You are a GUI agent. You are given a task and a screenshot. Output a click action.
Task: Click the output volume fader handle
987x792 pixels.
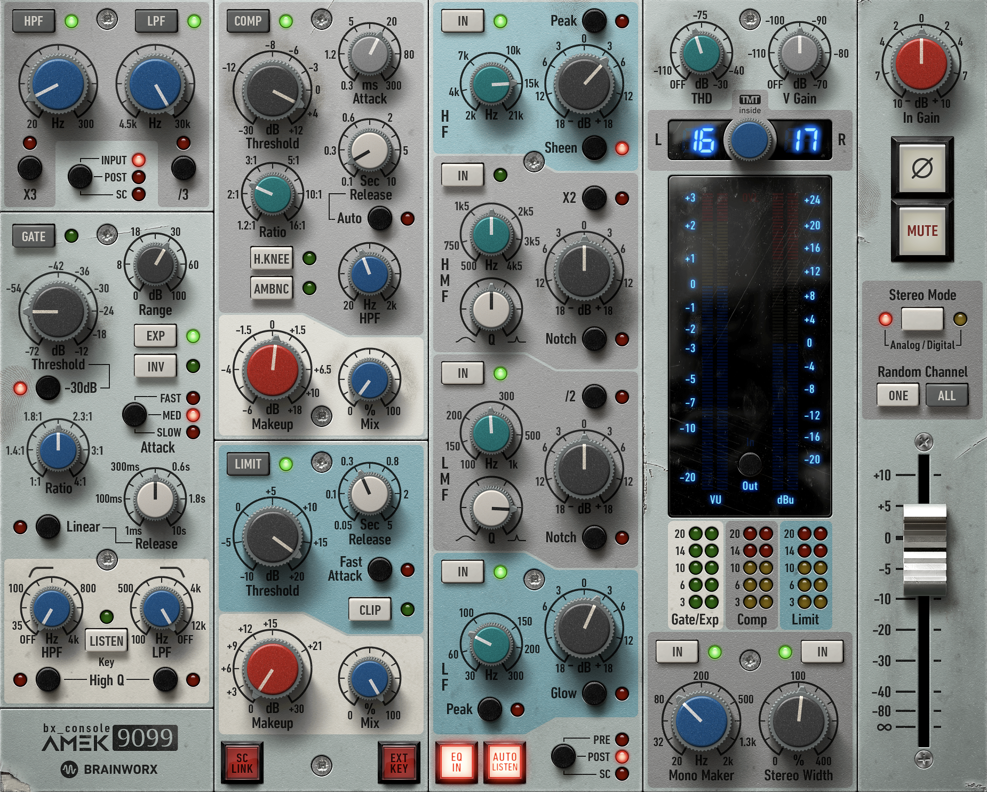[x=924, y=550]
